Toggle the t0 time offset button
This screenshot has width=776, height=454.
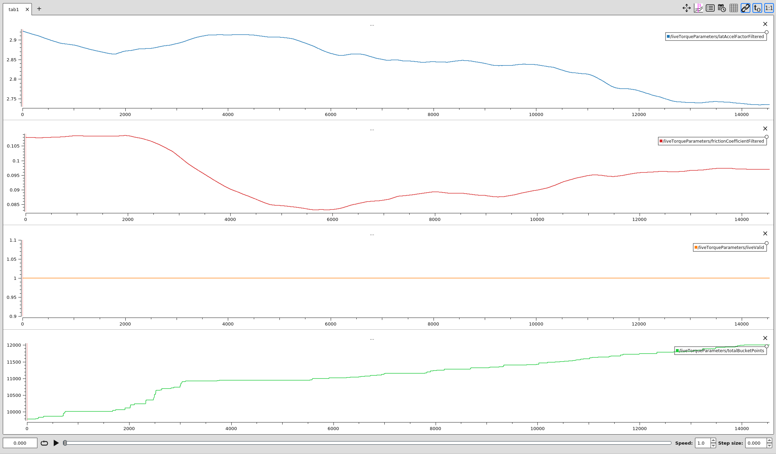tap(757, 8)
